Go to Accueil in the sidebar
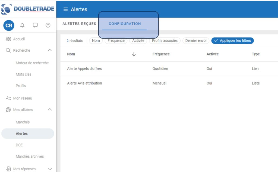 coord(19,39)
